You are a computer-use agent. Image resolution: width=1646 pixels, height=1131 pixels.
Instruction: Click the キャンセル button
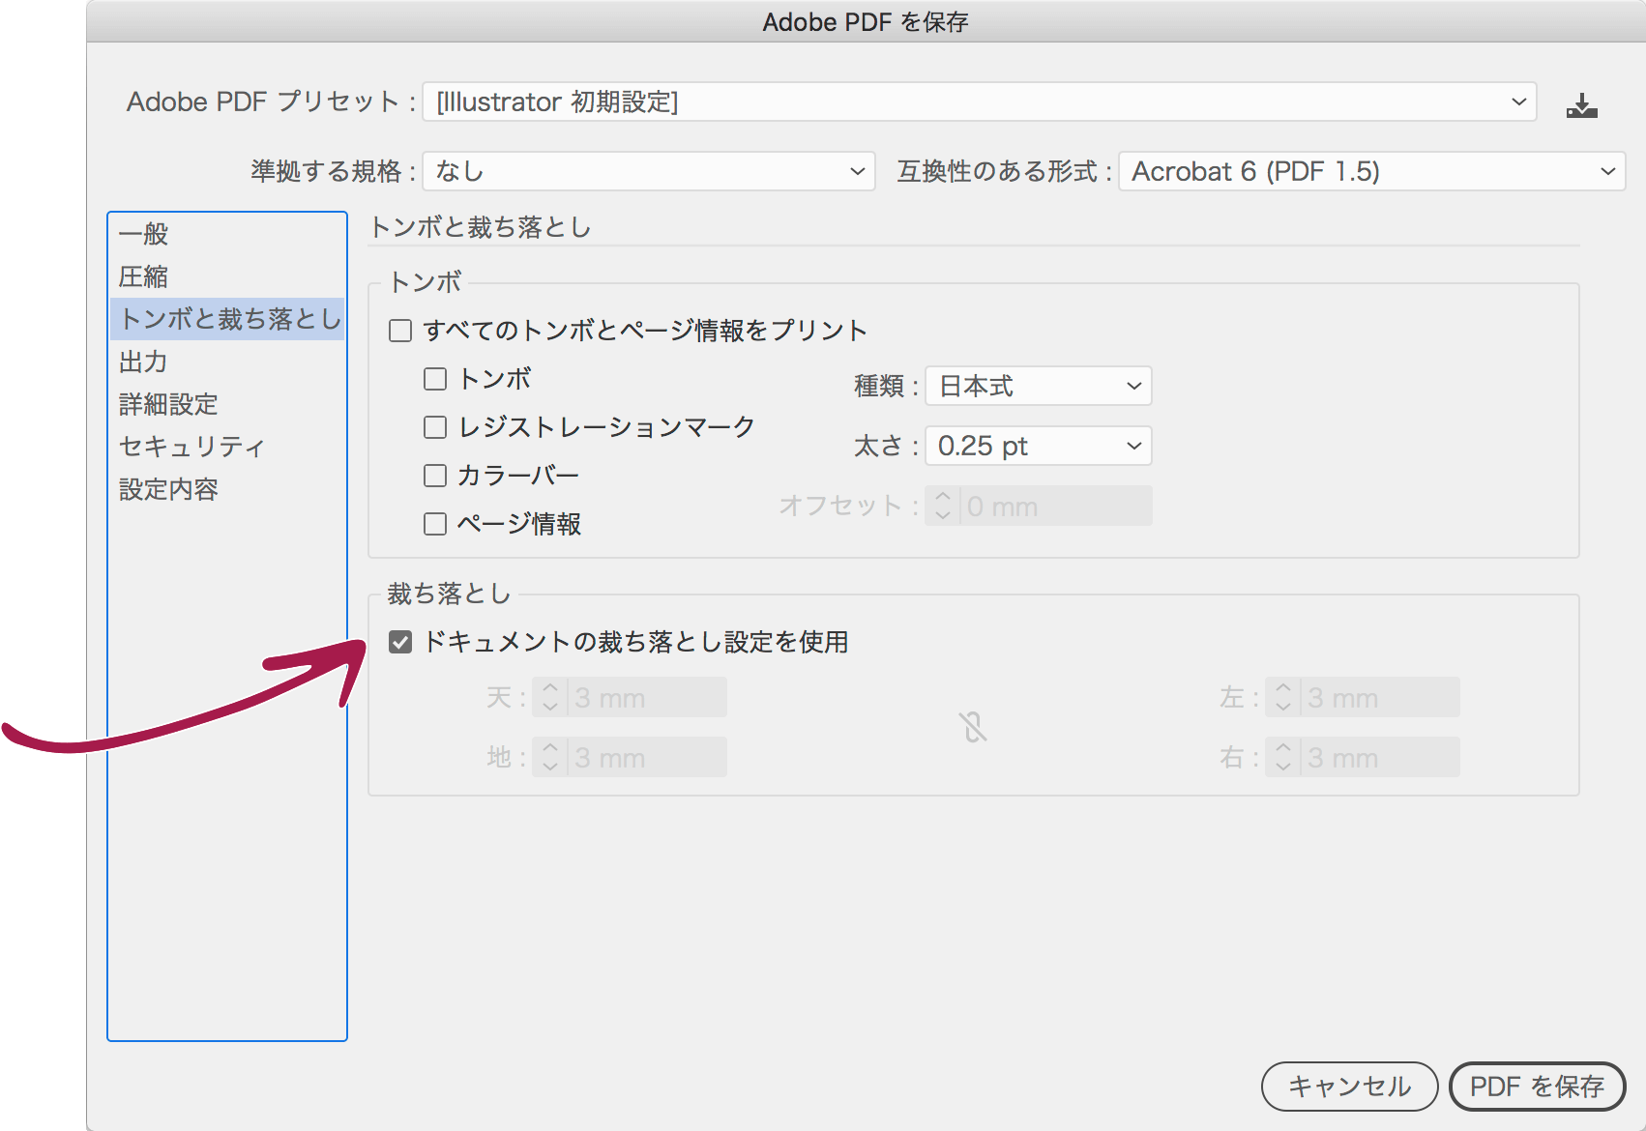[x=1350, y=1087]
